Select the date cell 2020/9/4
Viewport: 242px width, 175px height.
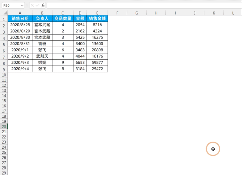[x=20, y=69]
